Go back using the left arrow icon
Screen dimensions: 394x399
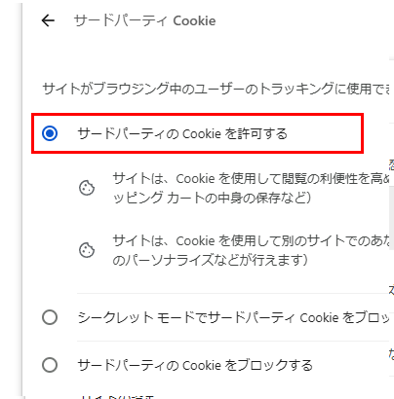[48, 20]
